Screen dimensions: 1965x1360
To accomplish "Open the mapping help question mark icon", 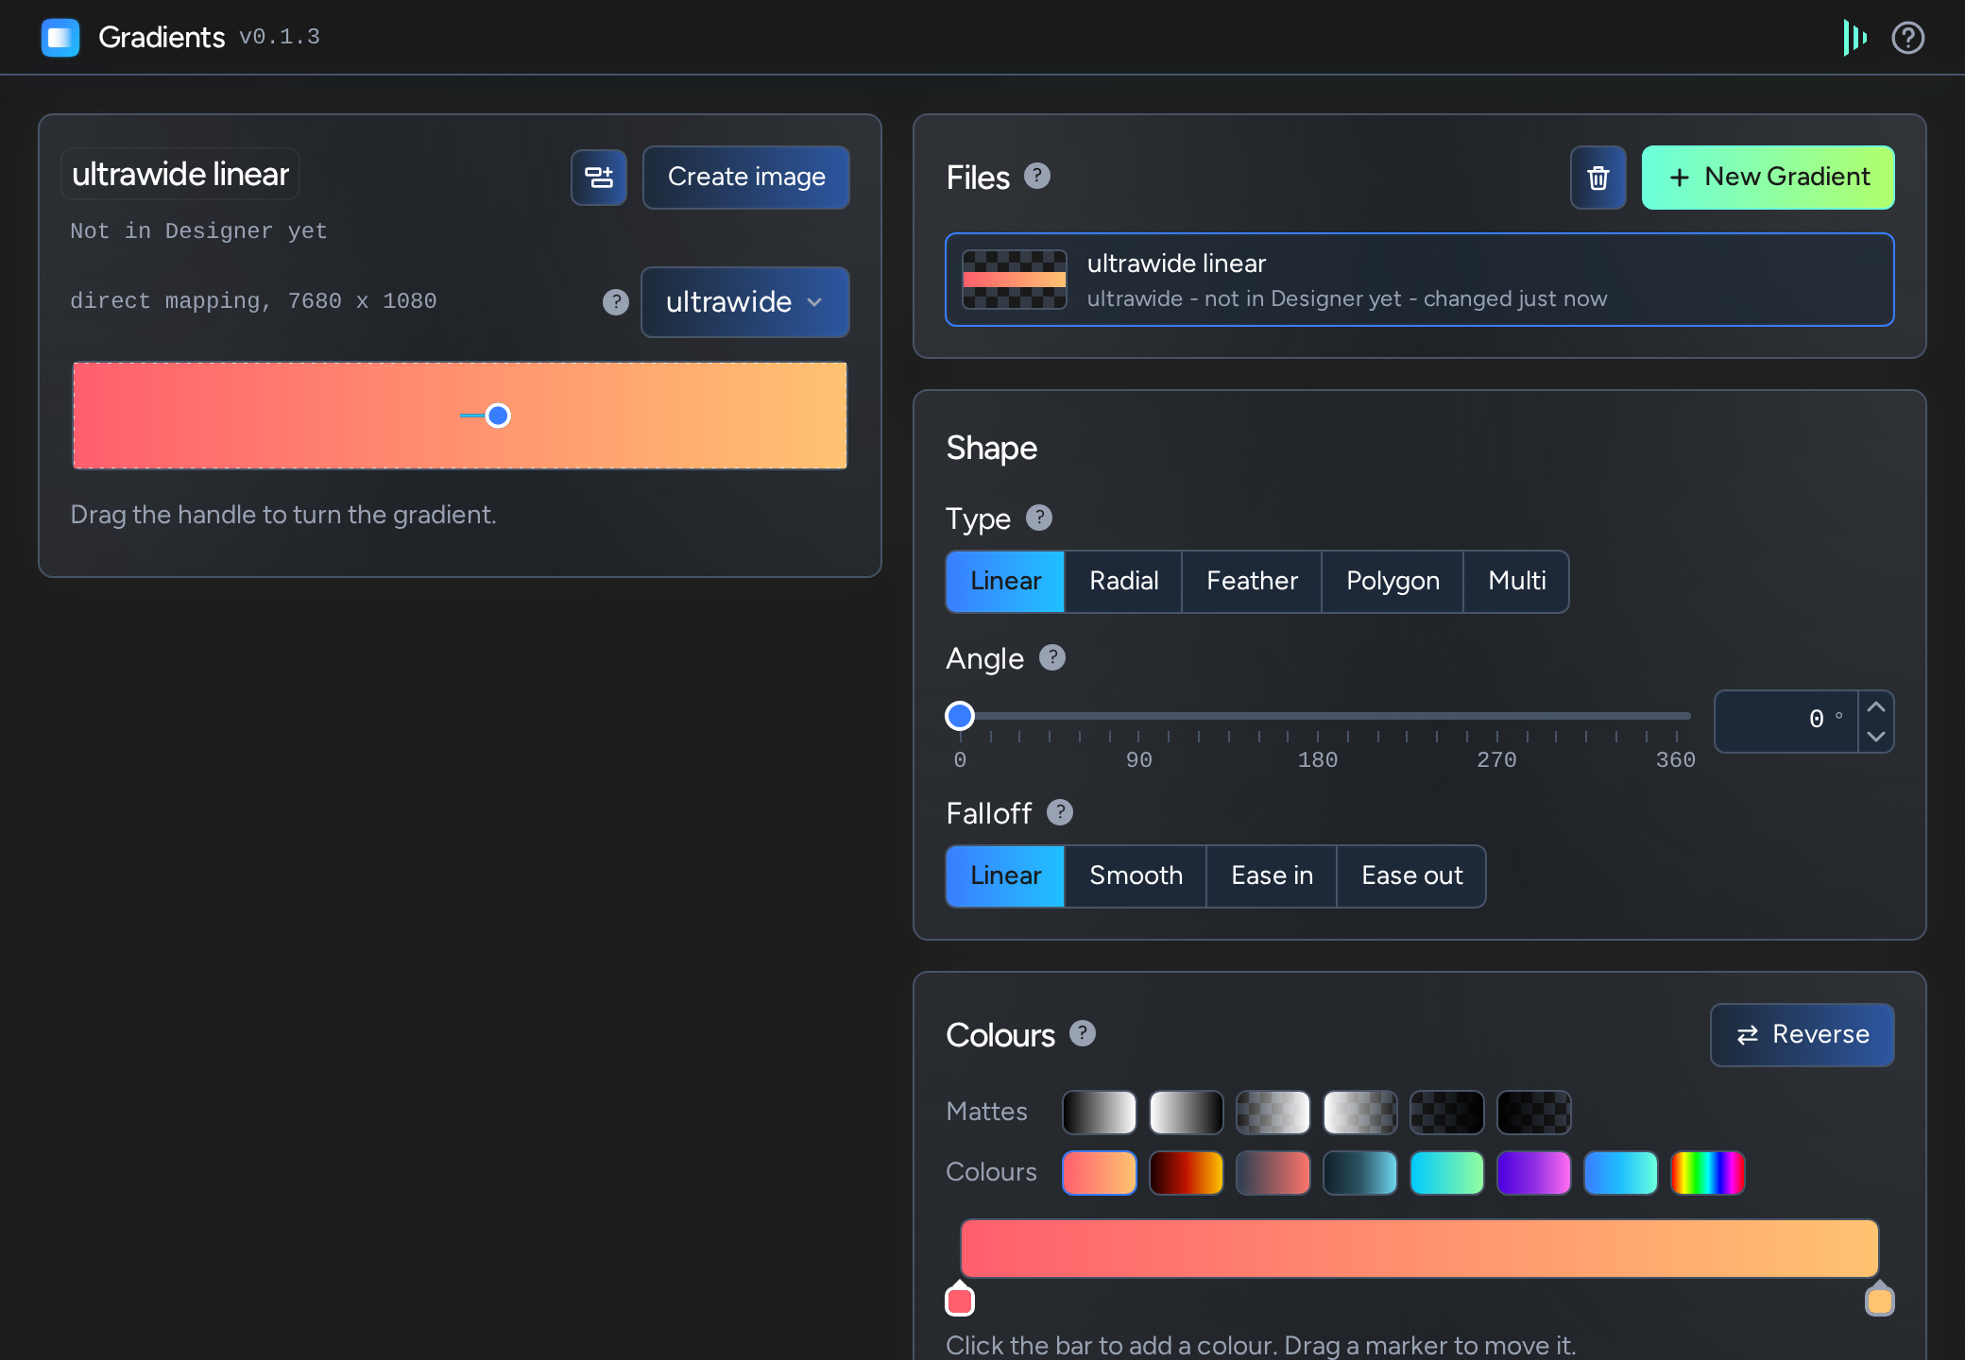I will [616, 302].
